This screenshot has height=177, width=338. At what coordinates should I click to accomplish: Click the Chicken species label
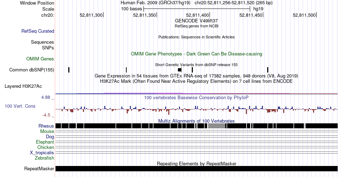46,147
